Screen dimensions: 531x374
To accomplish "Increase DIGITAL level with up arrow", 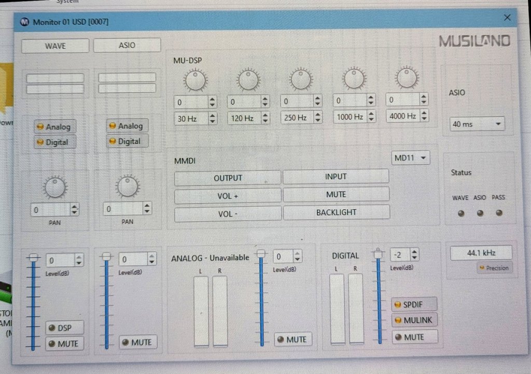I will pyautogui.click(x=414, y=252).
